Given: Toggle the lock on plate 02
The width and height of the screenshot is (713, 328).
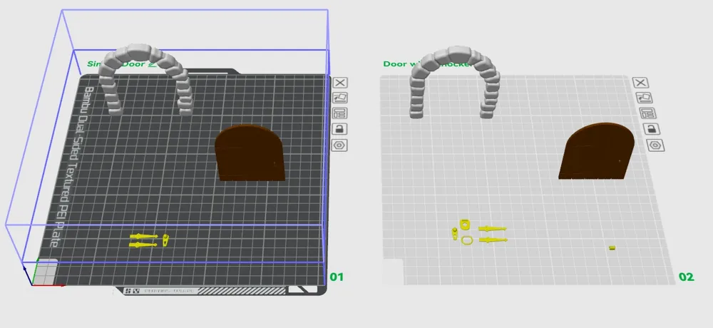Looking at the screenshot, I should pos(650,129).
